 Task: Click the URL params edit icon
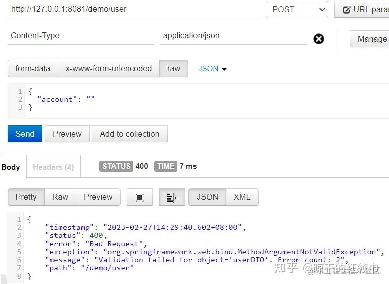(x=346, y=10)
